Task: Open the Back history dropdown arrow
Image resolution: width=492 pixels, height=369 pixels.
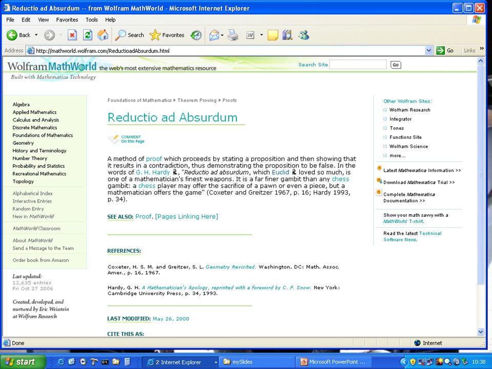Action: (36, 35)
